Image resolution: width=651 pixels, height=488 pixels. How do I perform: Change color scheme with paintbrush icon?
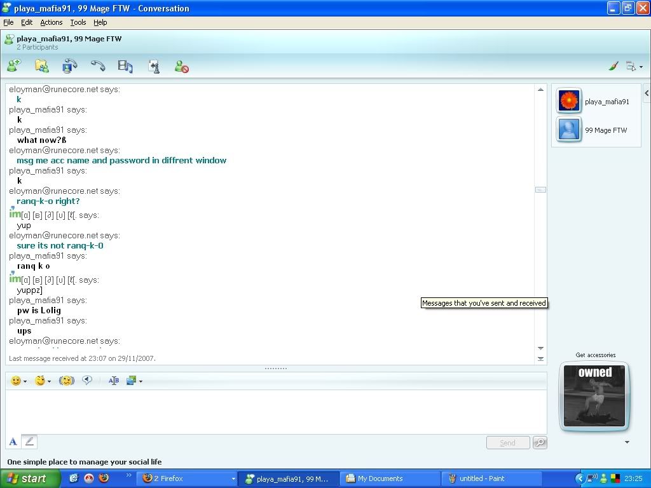click(x=613, y=66)
